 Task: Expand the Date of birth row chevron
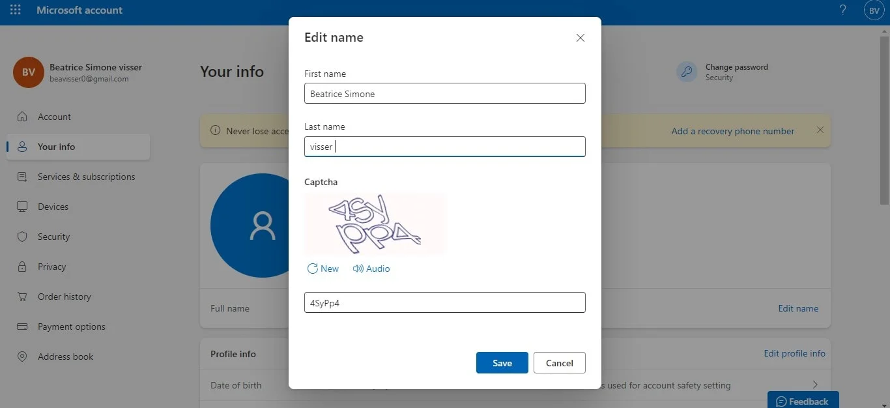(x=815, y=385)
